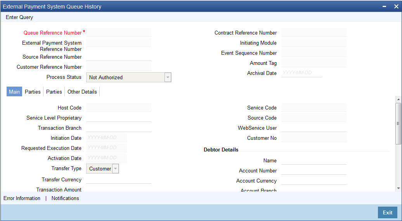
Task: Focus the Queue Reference Number field
Action: [119, 33]
